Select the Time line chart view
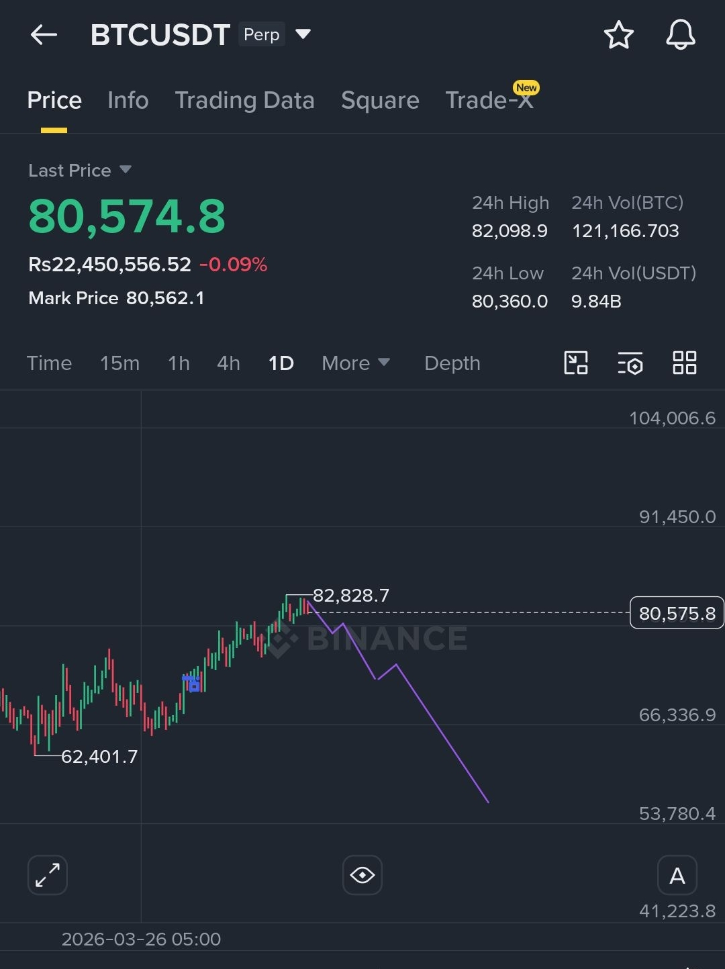Screen dimensions: 725x969 click(x=49, y=363)
